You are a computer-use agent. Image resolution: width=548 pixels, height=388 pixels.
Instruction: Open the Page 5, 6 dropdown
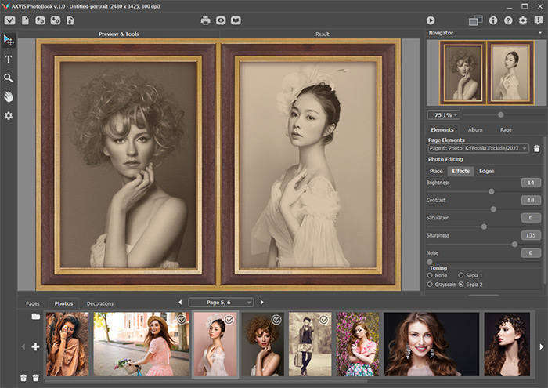point(221,303)
